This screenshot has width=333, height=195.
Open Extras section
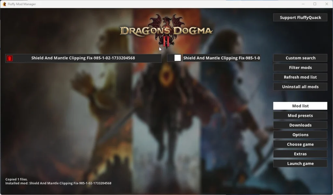[x=300, y=154]
